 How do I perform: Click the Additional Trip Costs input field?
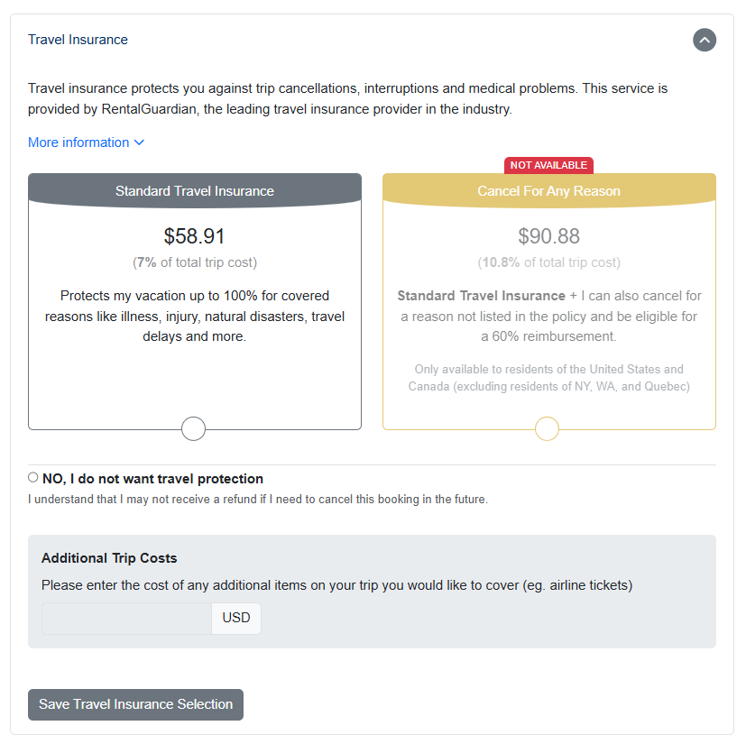click(x=126, y=619)
